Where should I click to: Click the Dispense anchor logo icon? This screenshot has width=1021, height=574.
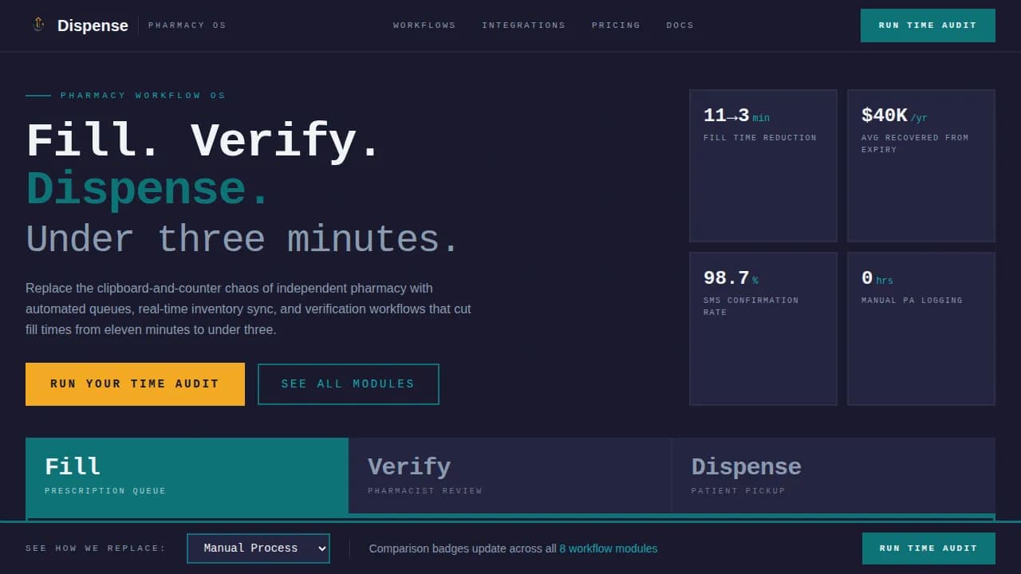pyautogui.click(x=37, y=25)
